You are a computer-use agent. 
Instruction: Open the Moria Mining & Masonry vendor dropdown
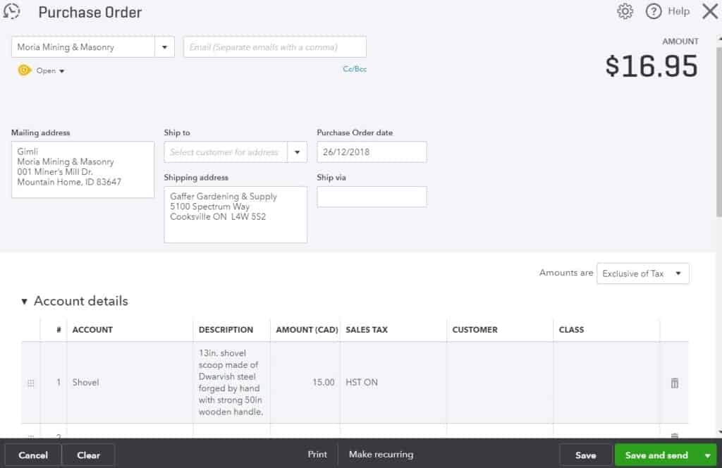tap(165, 46)
